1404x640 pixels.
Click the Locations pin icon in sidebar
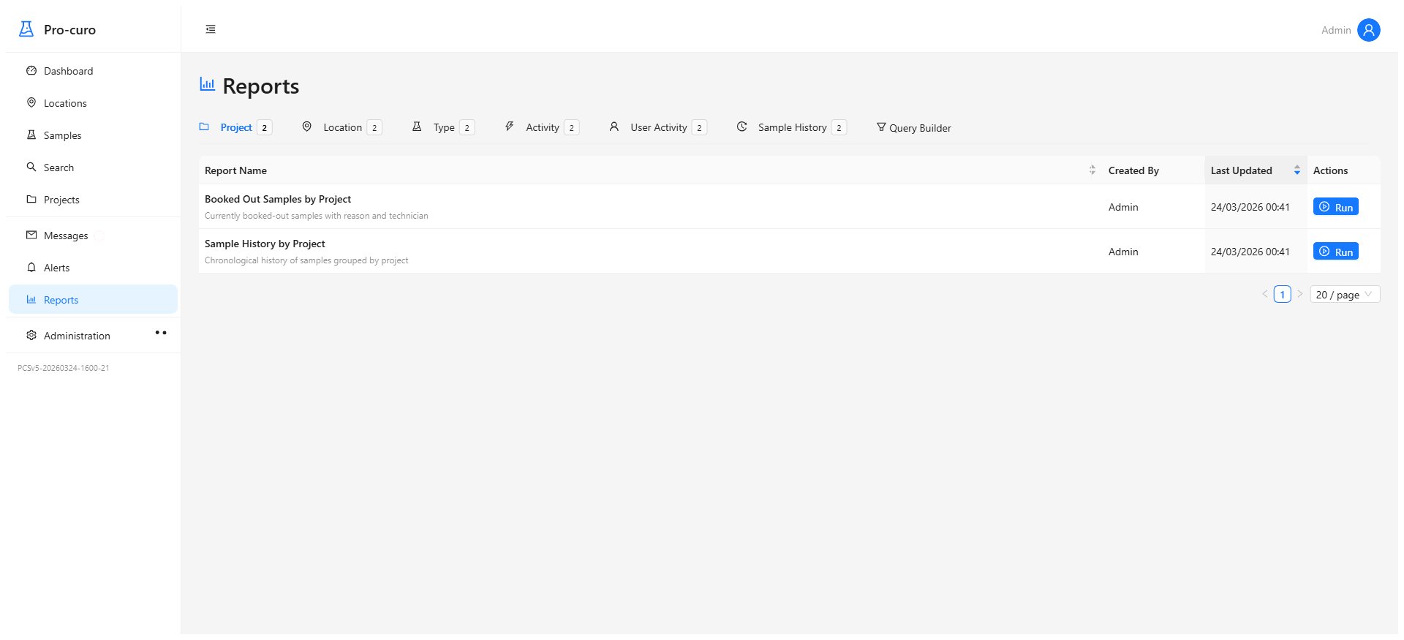(31, 103)
